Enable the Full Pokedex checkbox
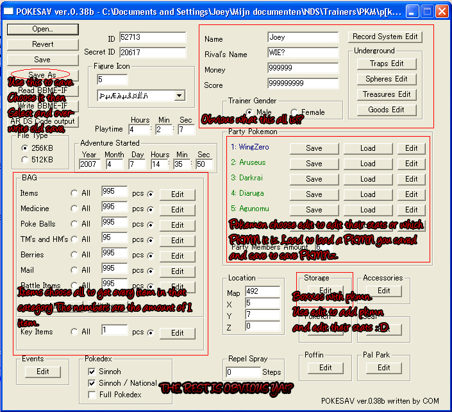Viewport: 452px width, 412px height. 92,395
